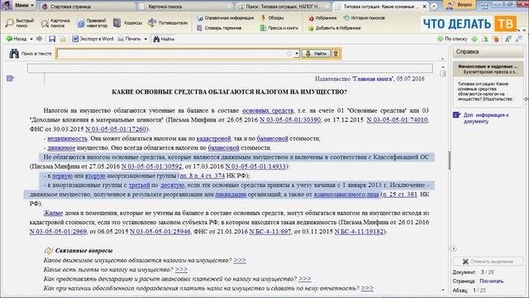
Task: Close the active Типовая ситуация tab
Action: pyautogui.click(x=424, y=7)
